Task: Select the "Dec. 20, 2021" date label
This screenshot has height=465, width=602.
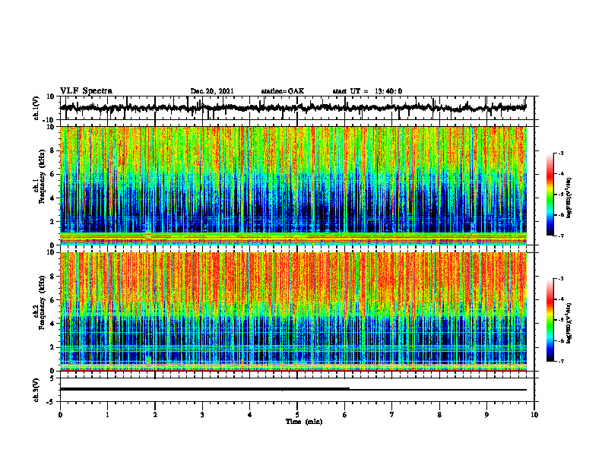Action: (x=212, y=91)
